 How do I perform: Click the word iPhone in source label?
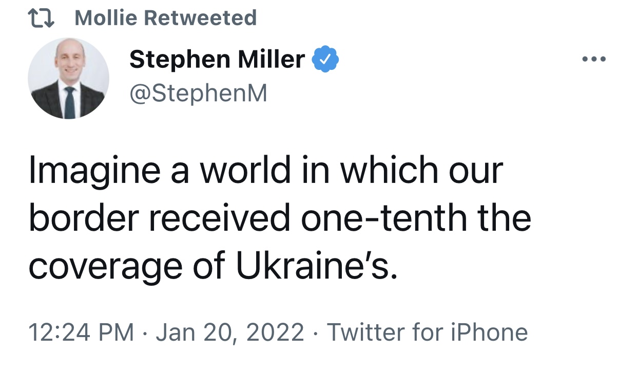pos(489,332)
